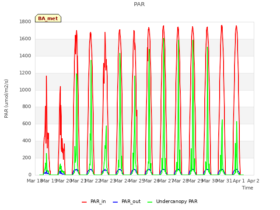Click the blue PAR_out legend swatch
This screenshot has height=210, width=280.
click(115, 202)
